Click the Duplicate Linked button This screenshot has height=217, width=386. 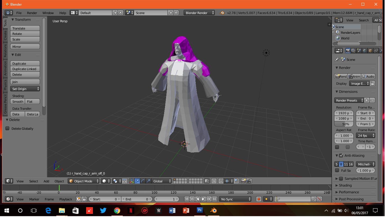click(25, 69)
